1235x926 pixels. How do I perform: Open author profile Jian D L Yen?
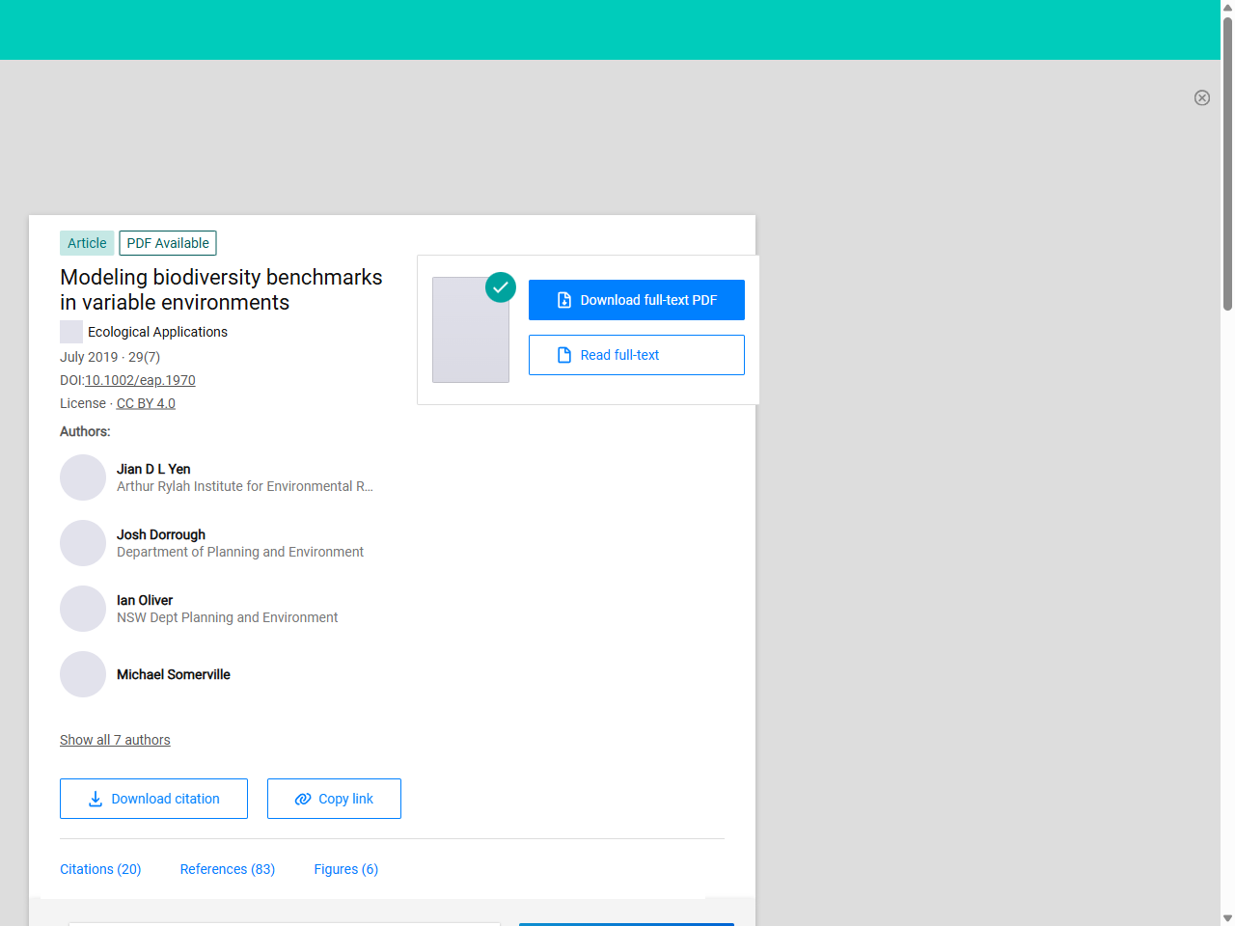pyautogui.click(x=153, y=469)
